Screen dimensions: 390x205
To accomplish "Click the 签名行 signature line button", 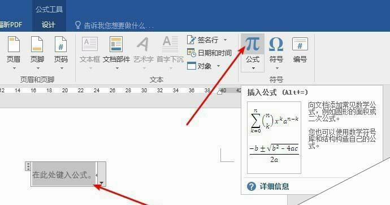I will [203, 40].
